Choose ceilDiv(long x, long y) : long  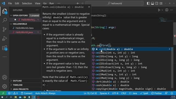click(x=131, y=60)
